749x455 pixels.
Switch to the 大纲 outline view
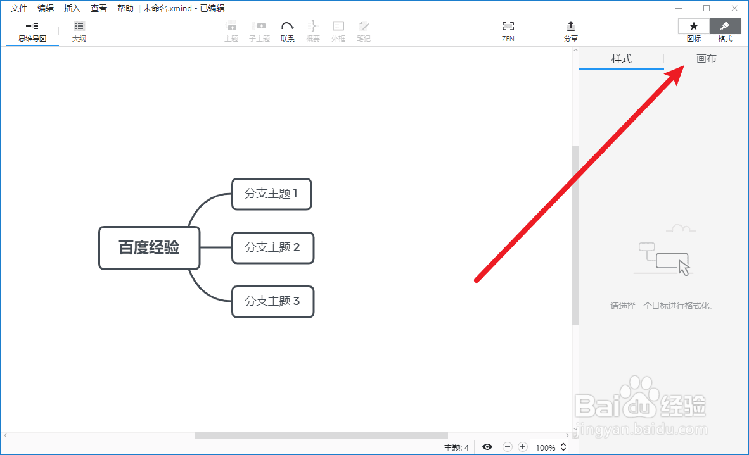pos(79,32)
